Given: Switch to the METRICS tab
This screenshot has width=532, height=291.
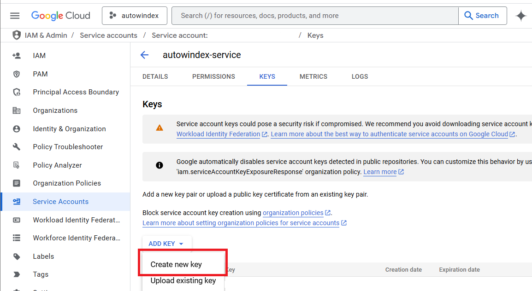Looking at the screenshot, I should (x=313, y=76).
